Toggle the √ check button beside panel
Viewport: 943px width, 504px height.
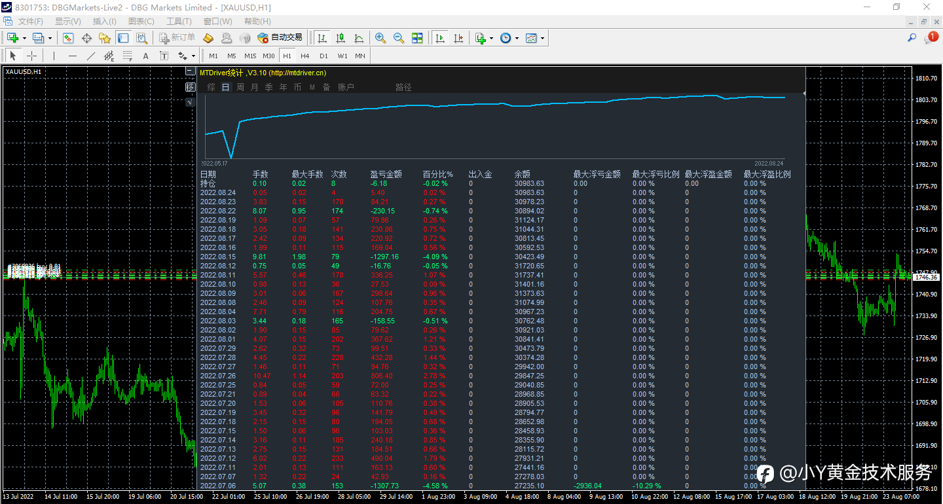click(190, 102)
